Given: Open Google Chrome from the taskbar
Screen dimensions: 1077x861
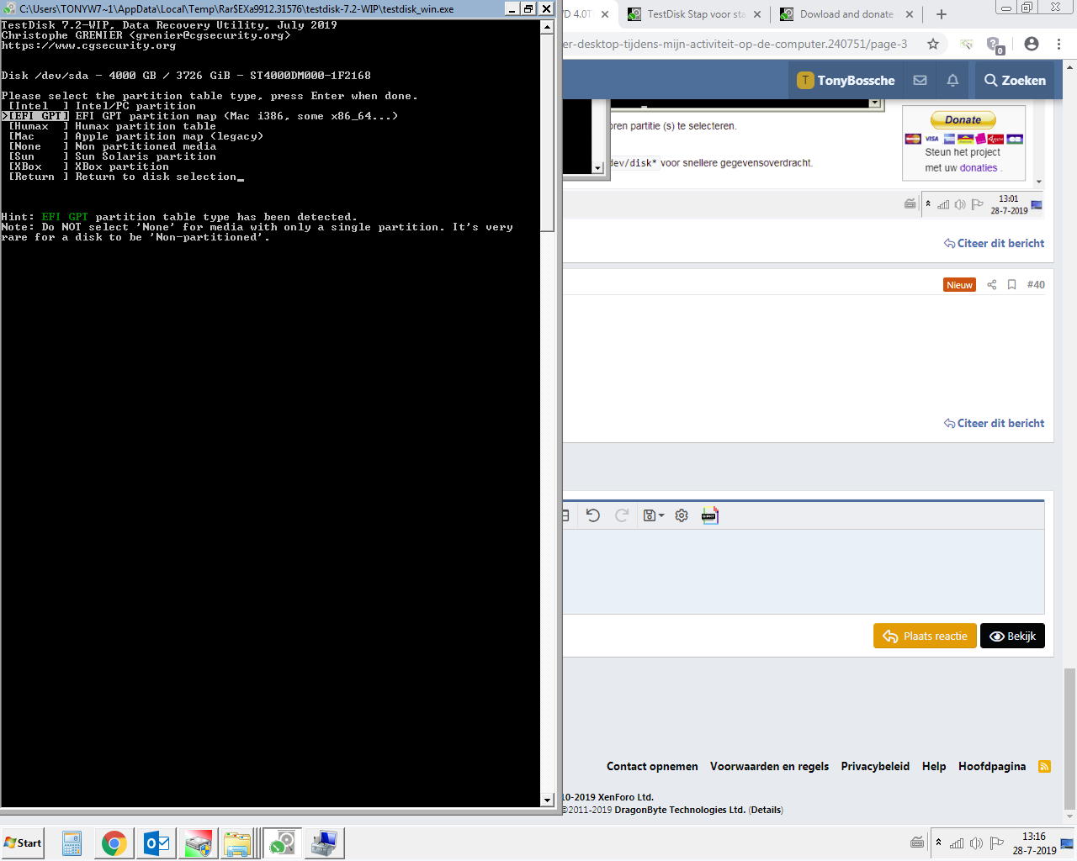Looking at the screenshot, I should coord(114,843).
